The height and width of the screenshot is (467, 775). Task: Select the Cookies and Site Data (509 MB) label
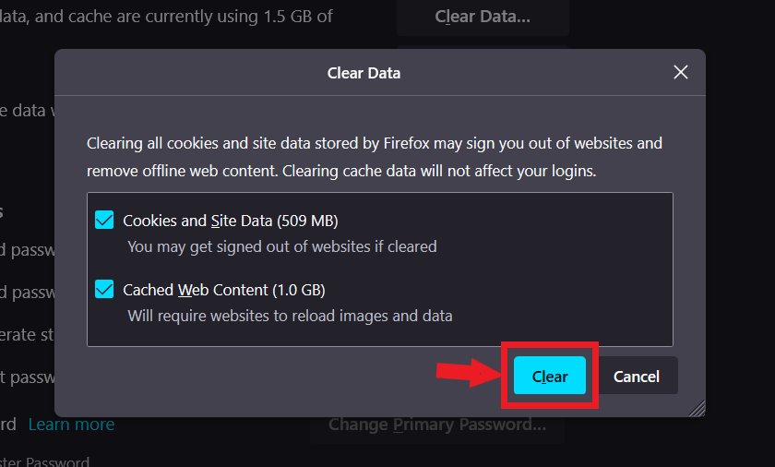[231, 221]
